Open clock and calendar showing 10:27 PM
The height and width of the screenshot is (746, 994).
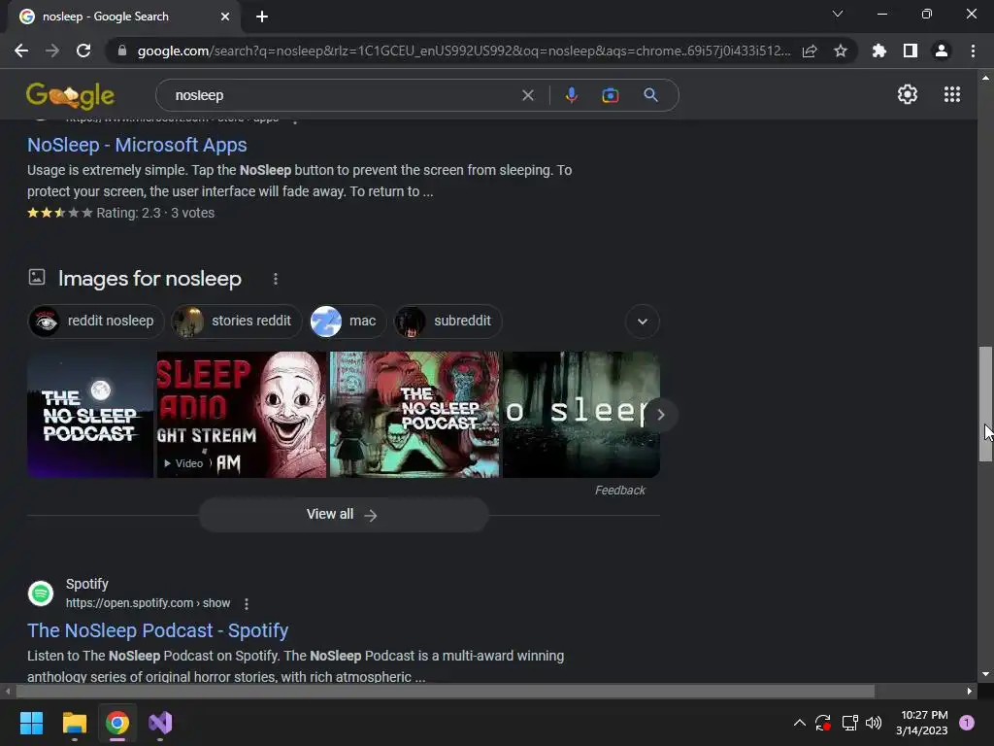coord(922,723)
